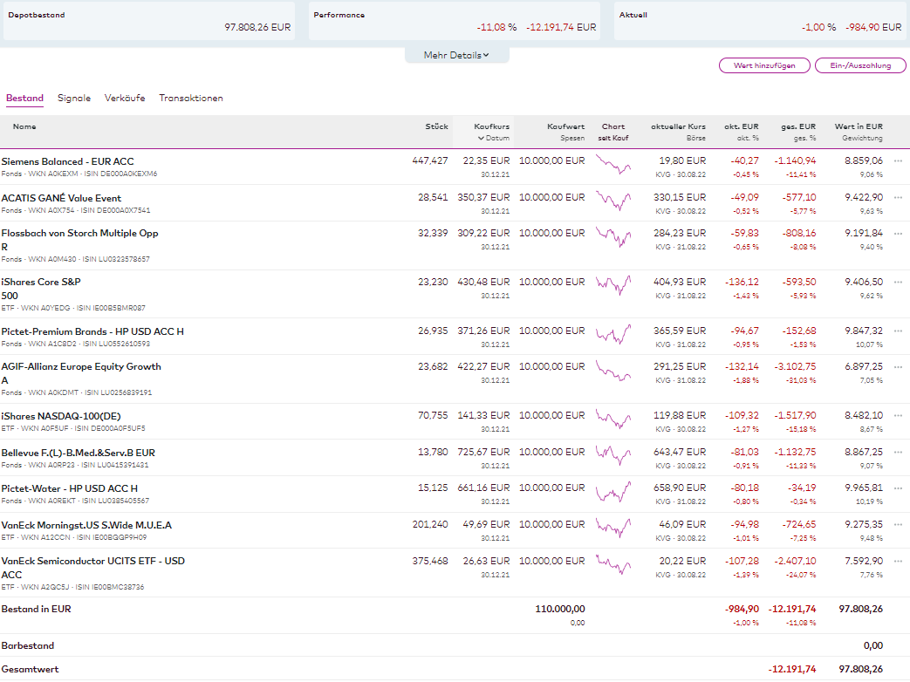
Task: Open three-dot menu for ACATIS GANÉ row
Action: click(898, 197)
